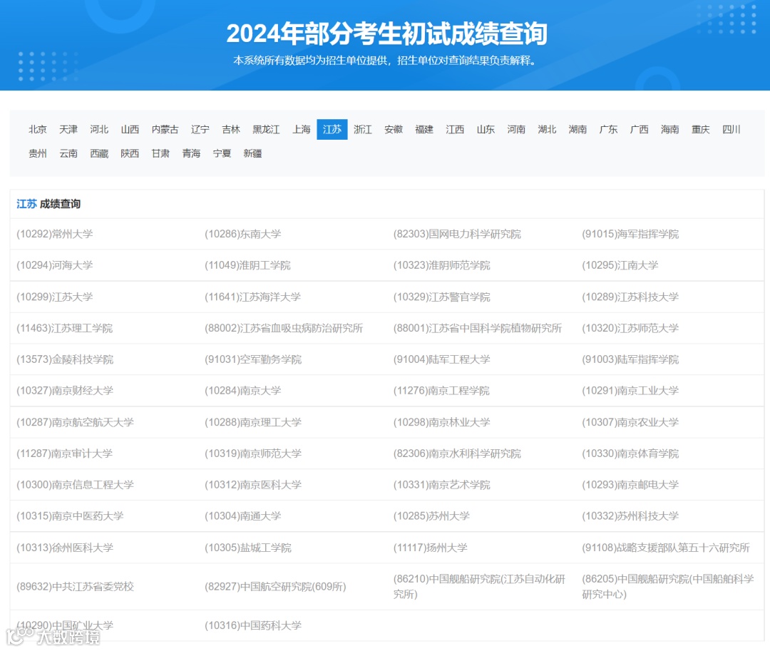Open the (10313)徐州医科大学 link

point(65,548)
